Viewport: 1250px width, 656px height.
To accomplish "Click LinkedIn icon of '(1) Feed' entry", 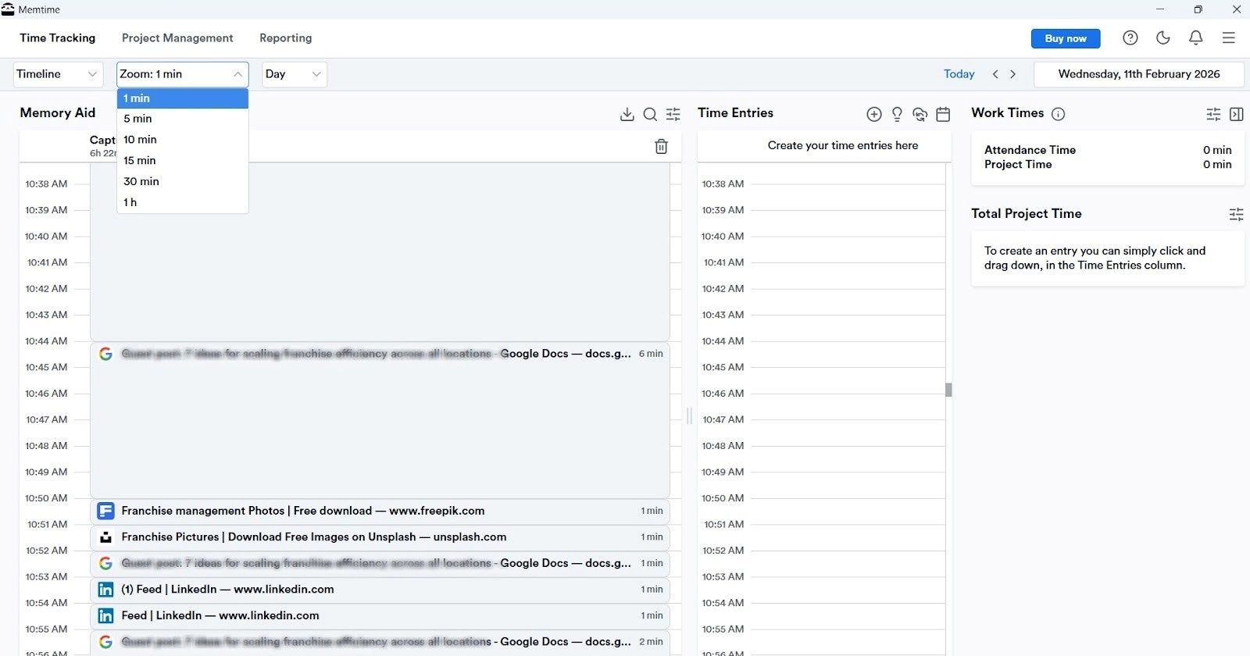I will (105, 590).
